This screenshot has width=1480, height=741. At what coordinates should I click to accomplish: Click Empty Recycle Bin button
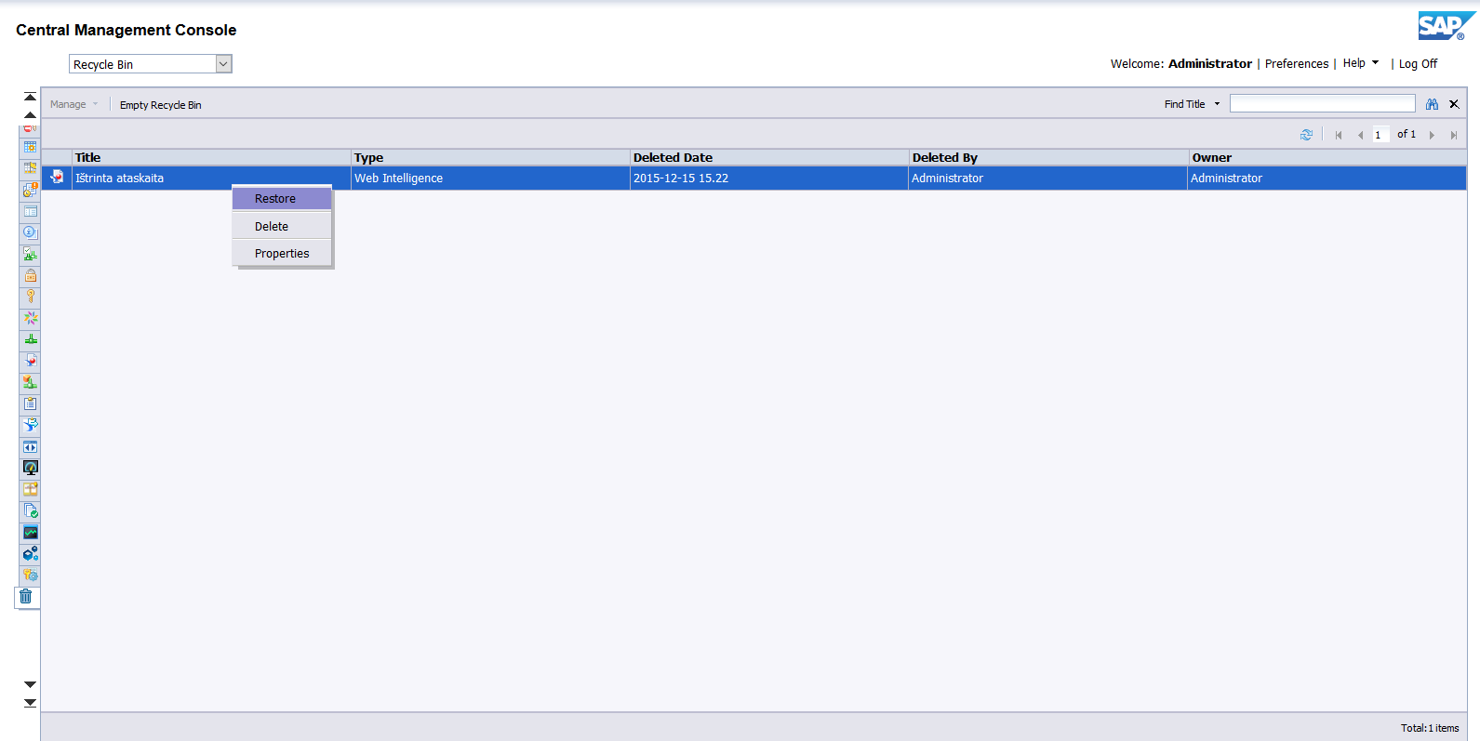click(x=160, y=105)
